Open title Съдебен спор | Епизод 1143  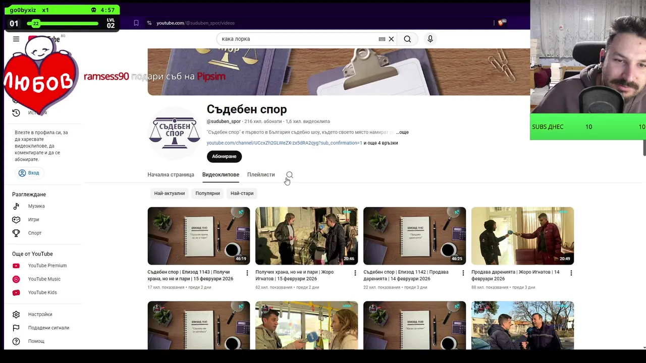191,275
